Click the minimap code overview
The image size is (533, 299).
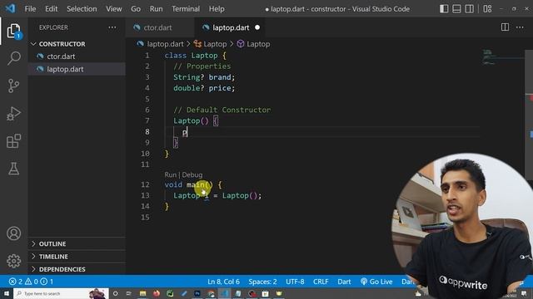[x=503, y=57]
